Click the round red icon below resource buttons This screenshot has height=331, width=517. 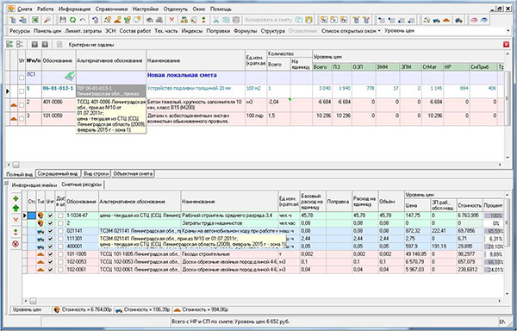point(16,244)
